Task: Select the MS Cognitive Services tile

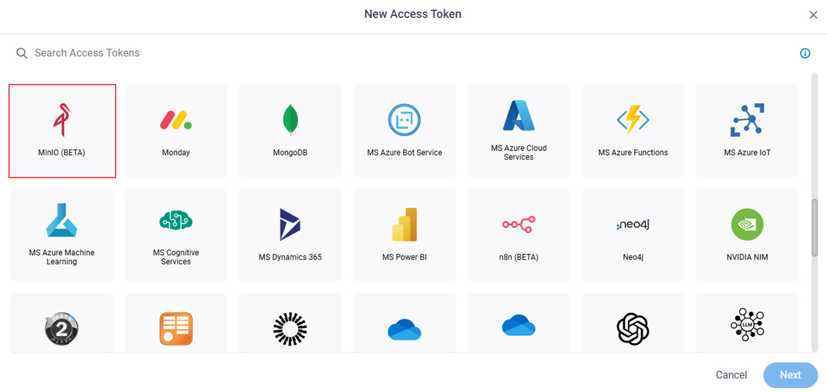Action: (x=176, y=235)
